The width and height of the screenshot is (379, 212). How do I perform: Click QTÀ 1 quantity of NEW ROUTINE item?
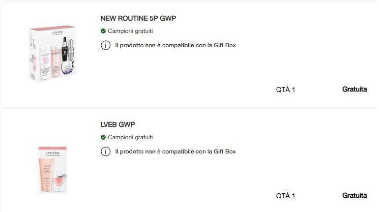[x=286, y=90]
